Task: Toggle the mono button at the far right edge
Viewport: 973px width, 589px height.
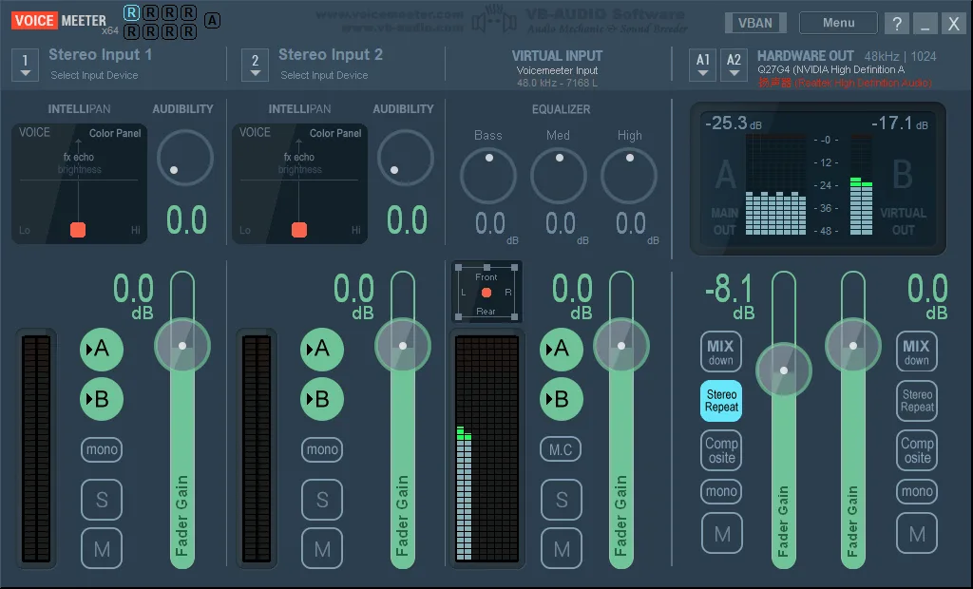Action: click(x=917, y=491)
